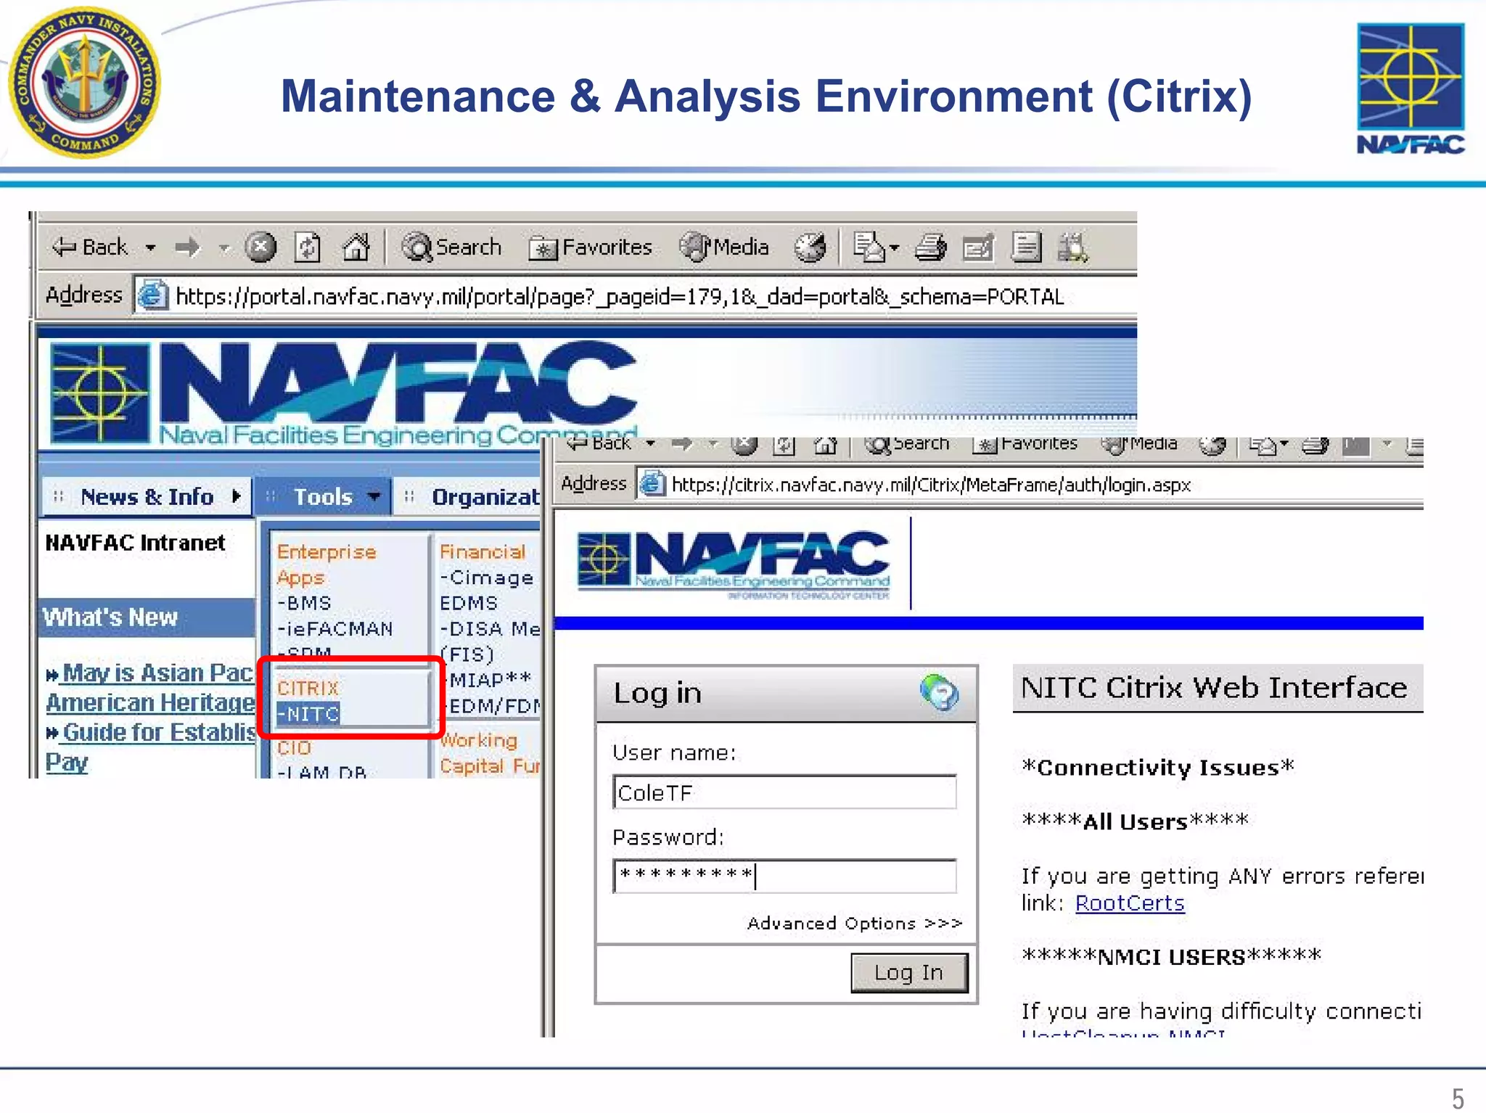Open Forward history dropdown in portal browser
1486x1113 pixels.
point(224,248)
